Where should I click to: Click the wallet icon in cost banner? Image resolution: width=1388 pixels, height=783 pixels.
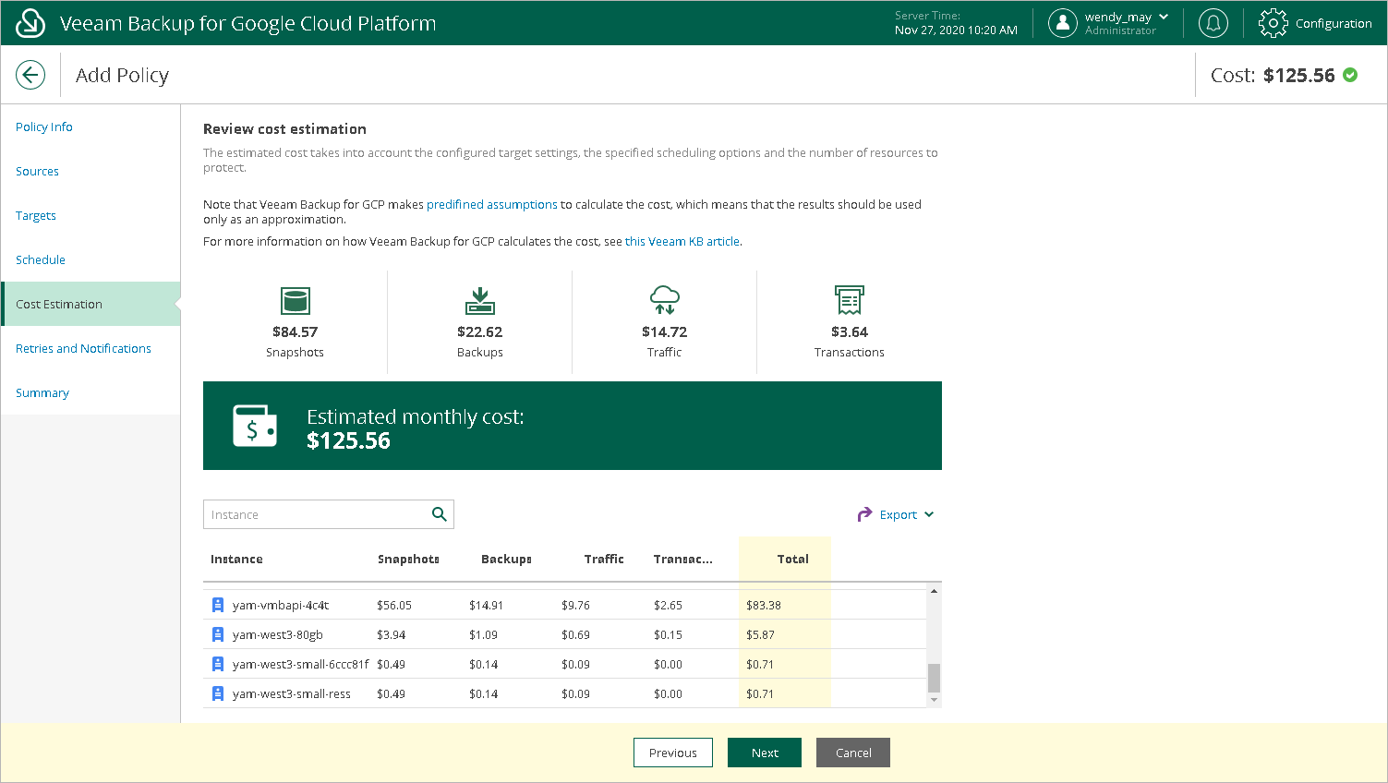pos(255,426)
